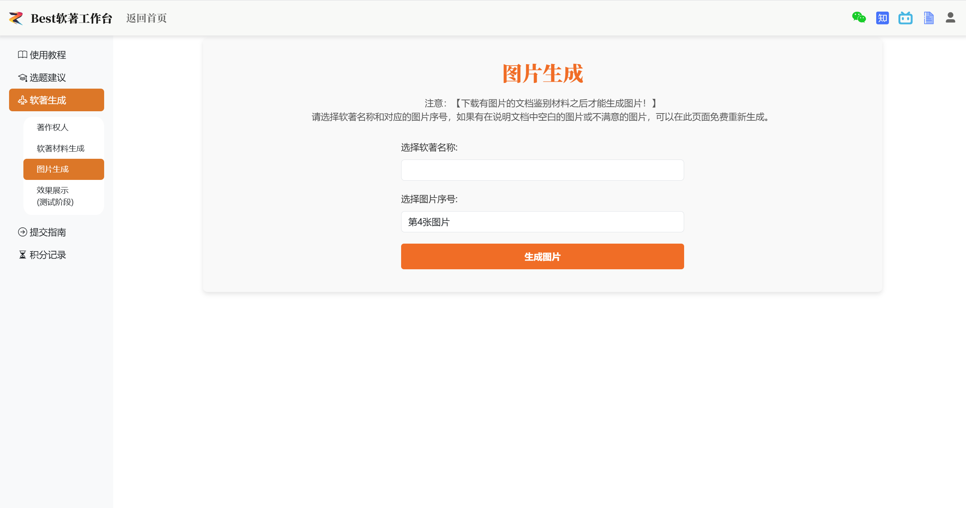The width and height of the screenshot is (966, 508).
Task: Click the hourglass icon beside 积分记录
Action: [x=22, y=255]
